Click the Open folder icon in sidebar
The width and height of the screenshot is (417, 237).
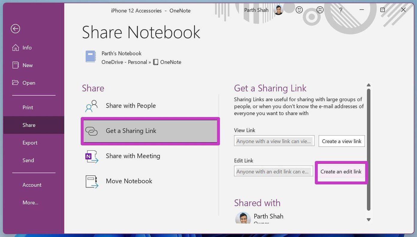pyautogui.click(x=15, y=82)
